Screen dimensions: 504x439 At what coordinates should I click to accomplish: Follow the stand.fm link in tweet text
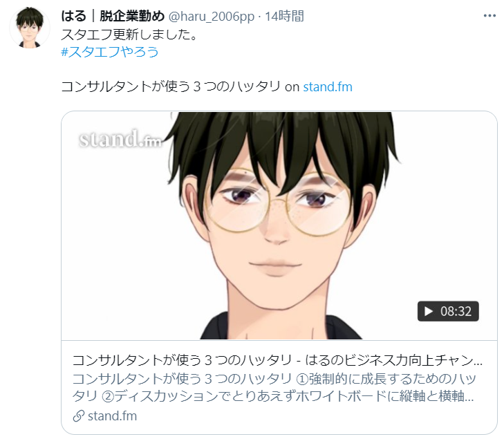pyautogui.click(x=328, y=87)
